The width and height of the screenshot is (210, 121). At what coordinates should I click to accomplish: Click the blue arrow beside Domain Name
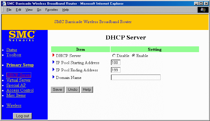pyautogui.click(x=53, y=77)
